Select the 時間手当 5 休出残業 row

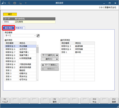click(x=20, y=46)
